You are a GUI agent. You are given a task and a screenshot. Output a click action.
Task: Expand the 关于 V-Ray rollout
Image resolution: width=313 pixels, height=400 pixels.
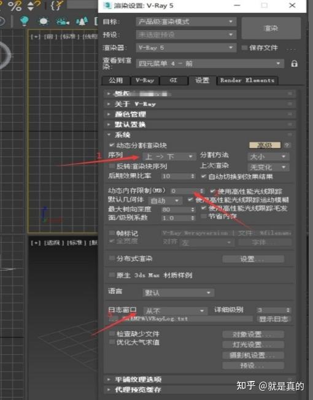tap(200, 104)
